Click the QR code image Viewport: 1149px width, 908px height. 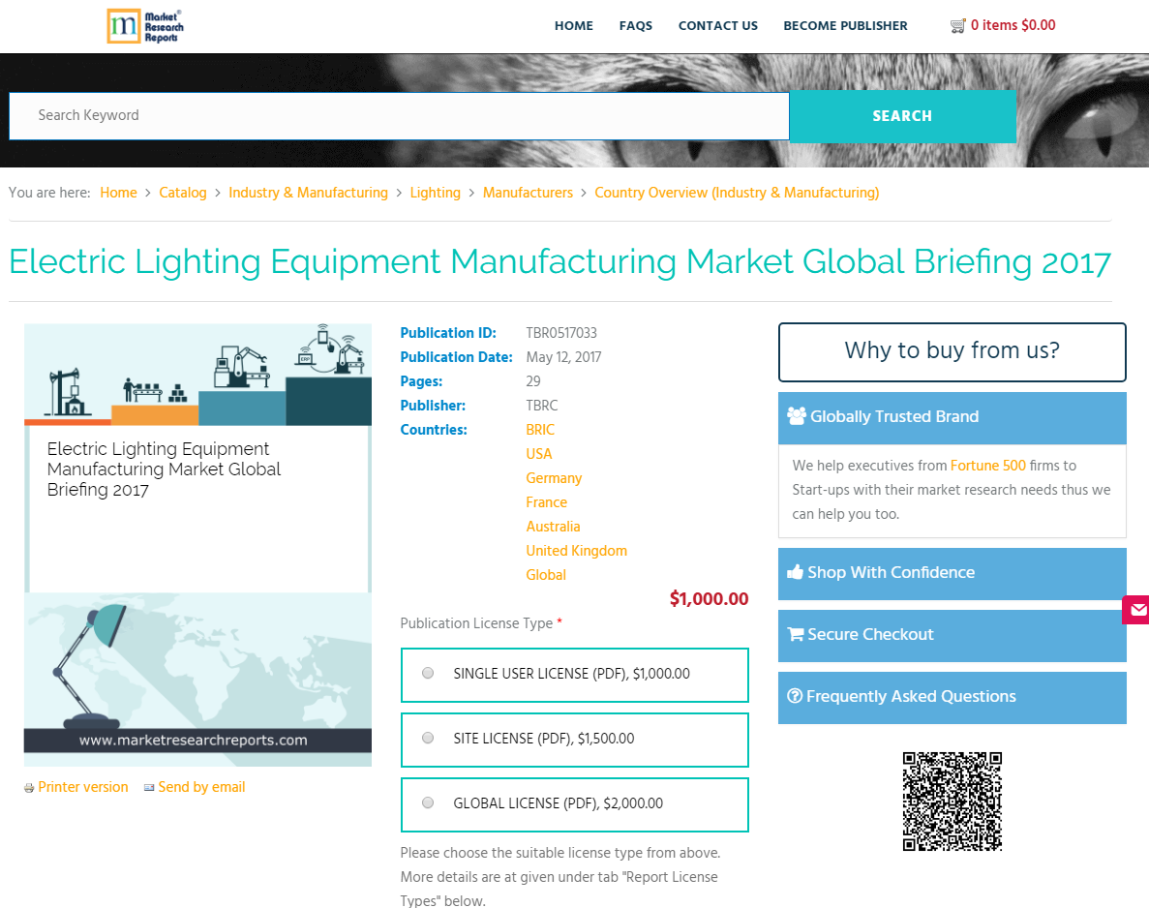pos(952,801)
